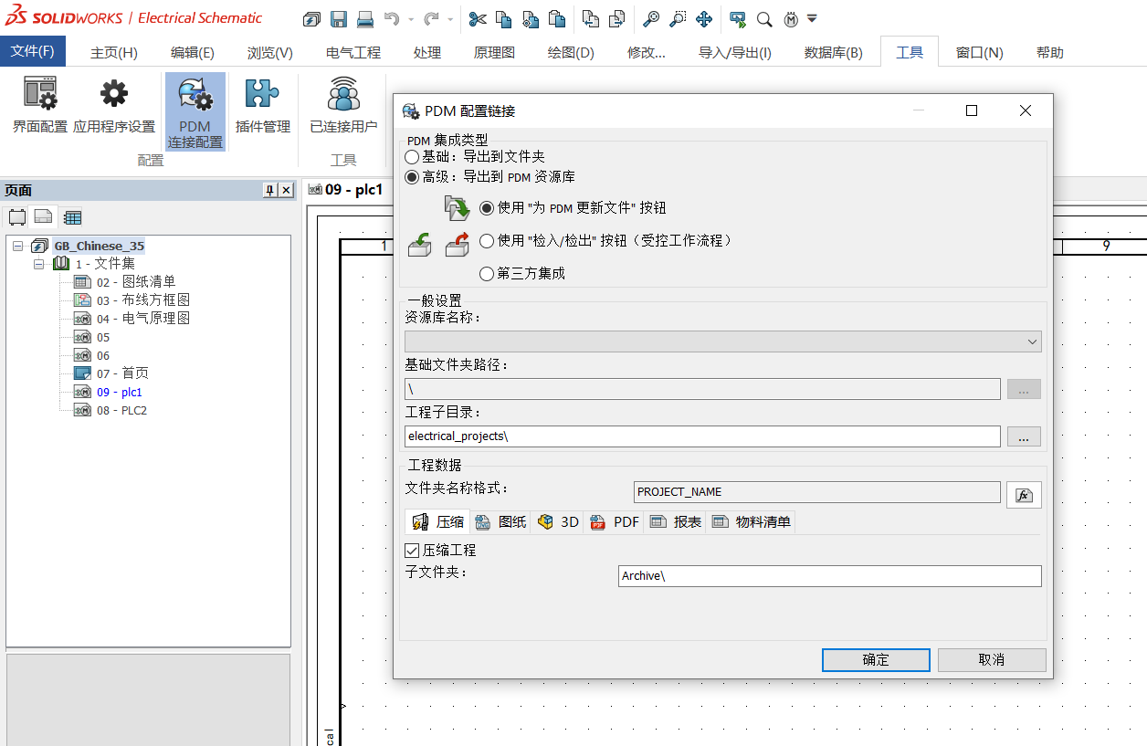1147x746 pixels.
Task: Click inside the 工程子目录 text field
Action: click(x=701, y=436)
